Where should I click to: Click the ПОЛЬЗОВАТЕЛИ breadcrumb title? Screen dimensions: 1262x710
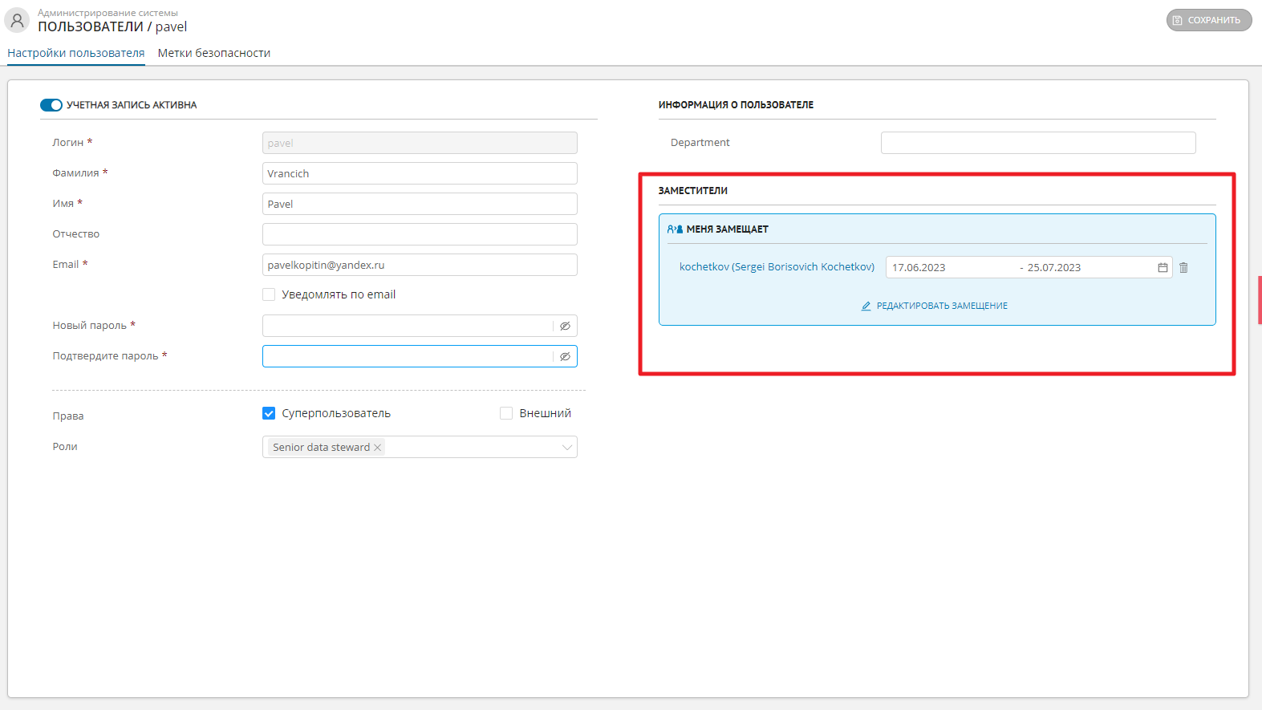[x=91, y=26]
